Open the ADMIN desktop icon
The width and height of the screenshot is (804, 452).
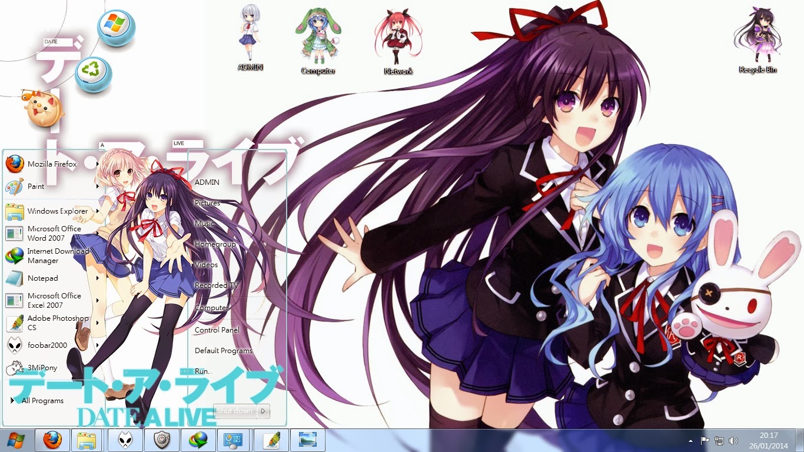(x=250, y=38)
